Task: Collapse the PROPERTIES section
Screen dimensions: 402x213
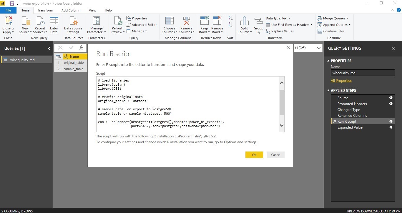Action: click(328, 61)
